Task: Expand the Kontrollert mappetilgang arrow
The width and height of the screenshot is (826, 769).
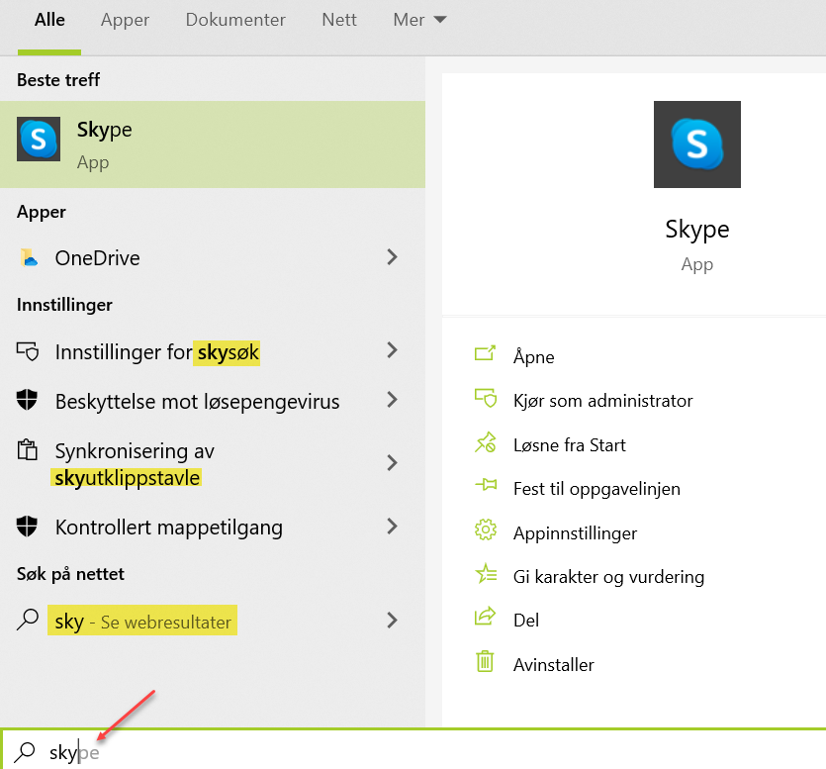Action: click(393, 527)
